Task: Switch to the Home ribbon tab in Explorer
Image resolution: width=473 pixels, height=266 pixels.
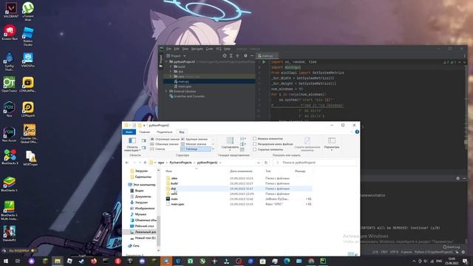Action: click(145, 132)
